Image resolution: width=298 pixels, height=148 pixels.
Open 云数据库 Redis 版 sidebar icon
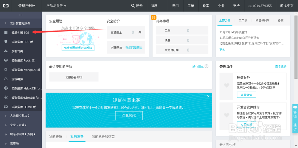pos(6,60)
